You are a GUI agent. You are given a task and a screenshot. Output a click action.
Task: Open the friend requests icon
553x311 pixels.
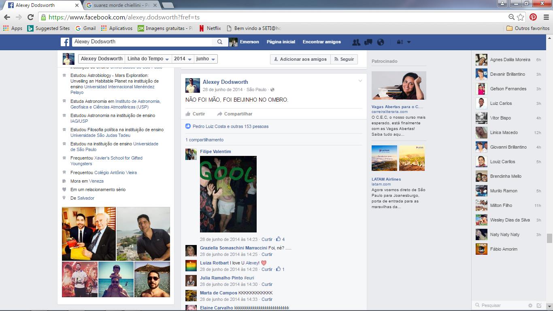click(356, 42)
